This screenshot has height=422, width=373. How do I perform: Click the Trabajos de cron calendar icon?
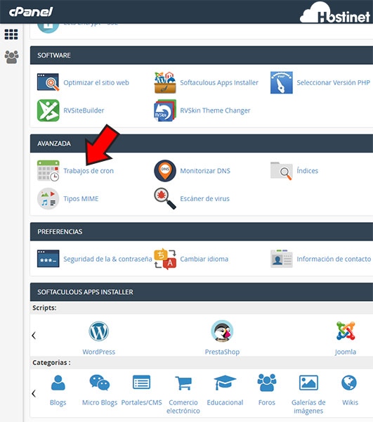48,171
